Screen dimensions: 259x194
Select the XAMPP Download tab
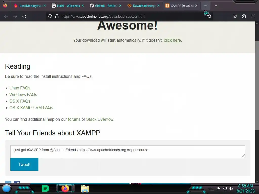point(182,6)
